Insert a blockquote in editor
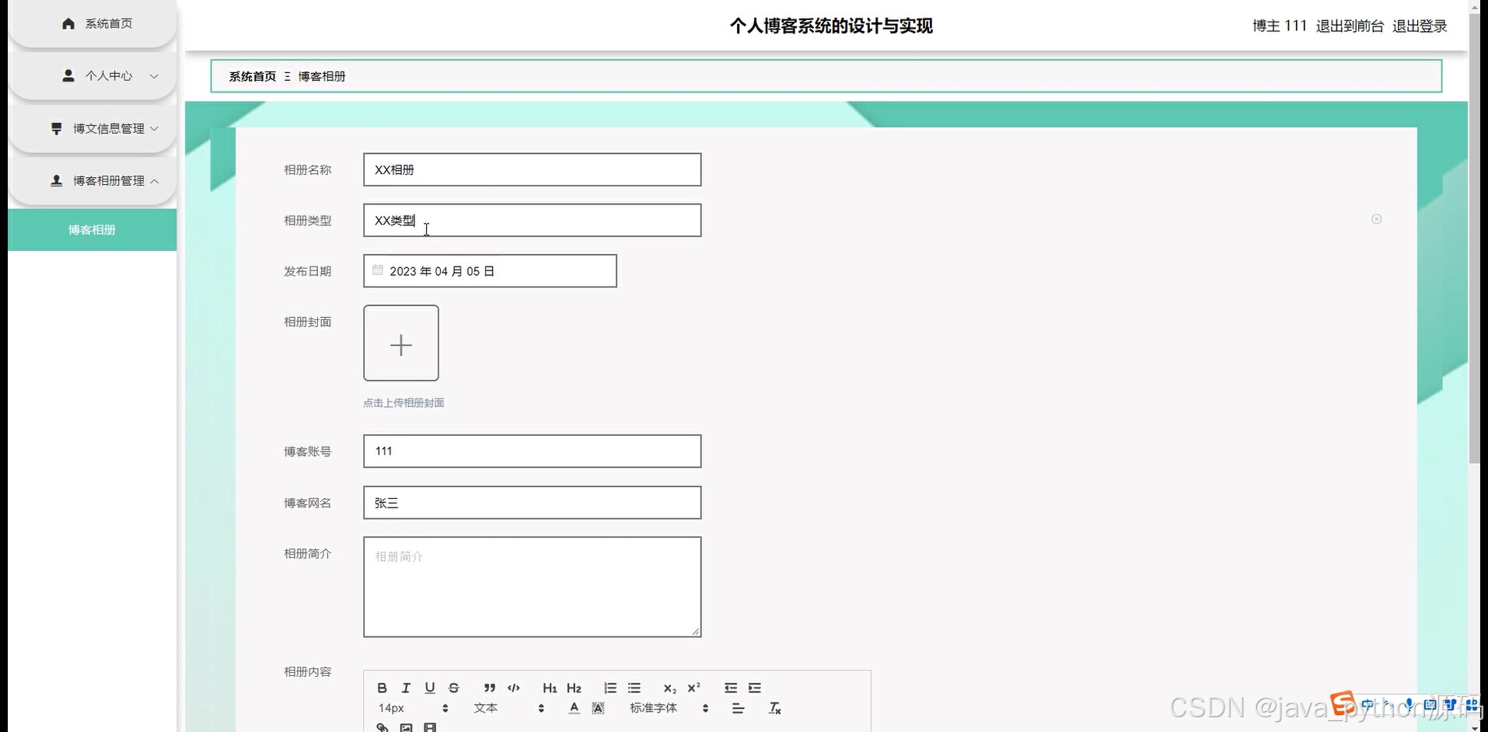Screen dimensions: 1488x732 tap(489, 688)
